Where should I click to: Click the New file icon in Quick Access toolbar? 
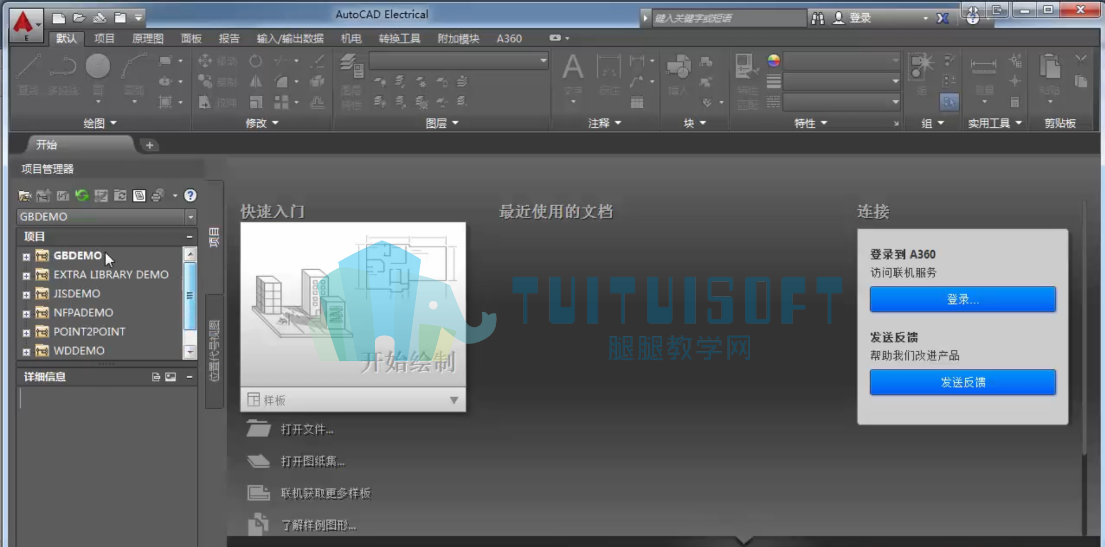point(58,18)
